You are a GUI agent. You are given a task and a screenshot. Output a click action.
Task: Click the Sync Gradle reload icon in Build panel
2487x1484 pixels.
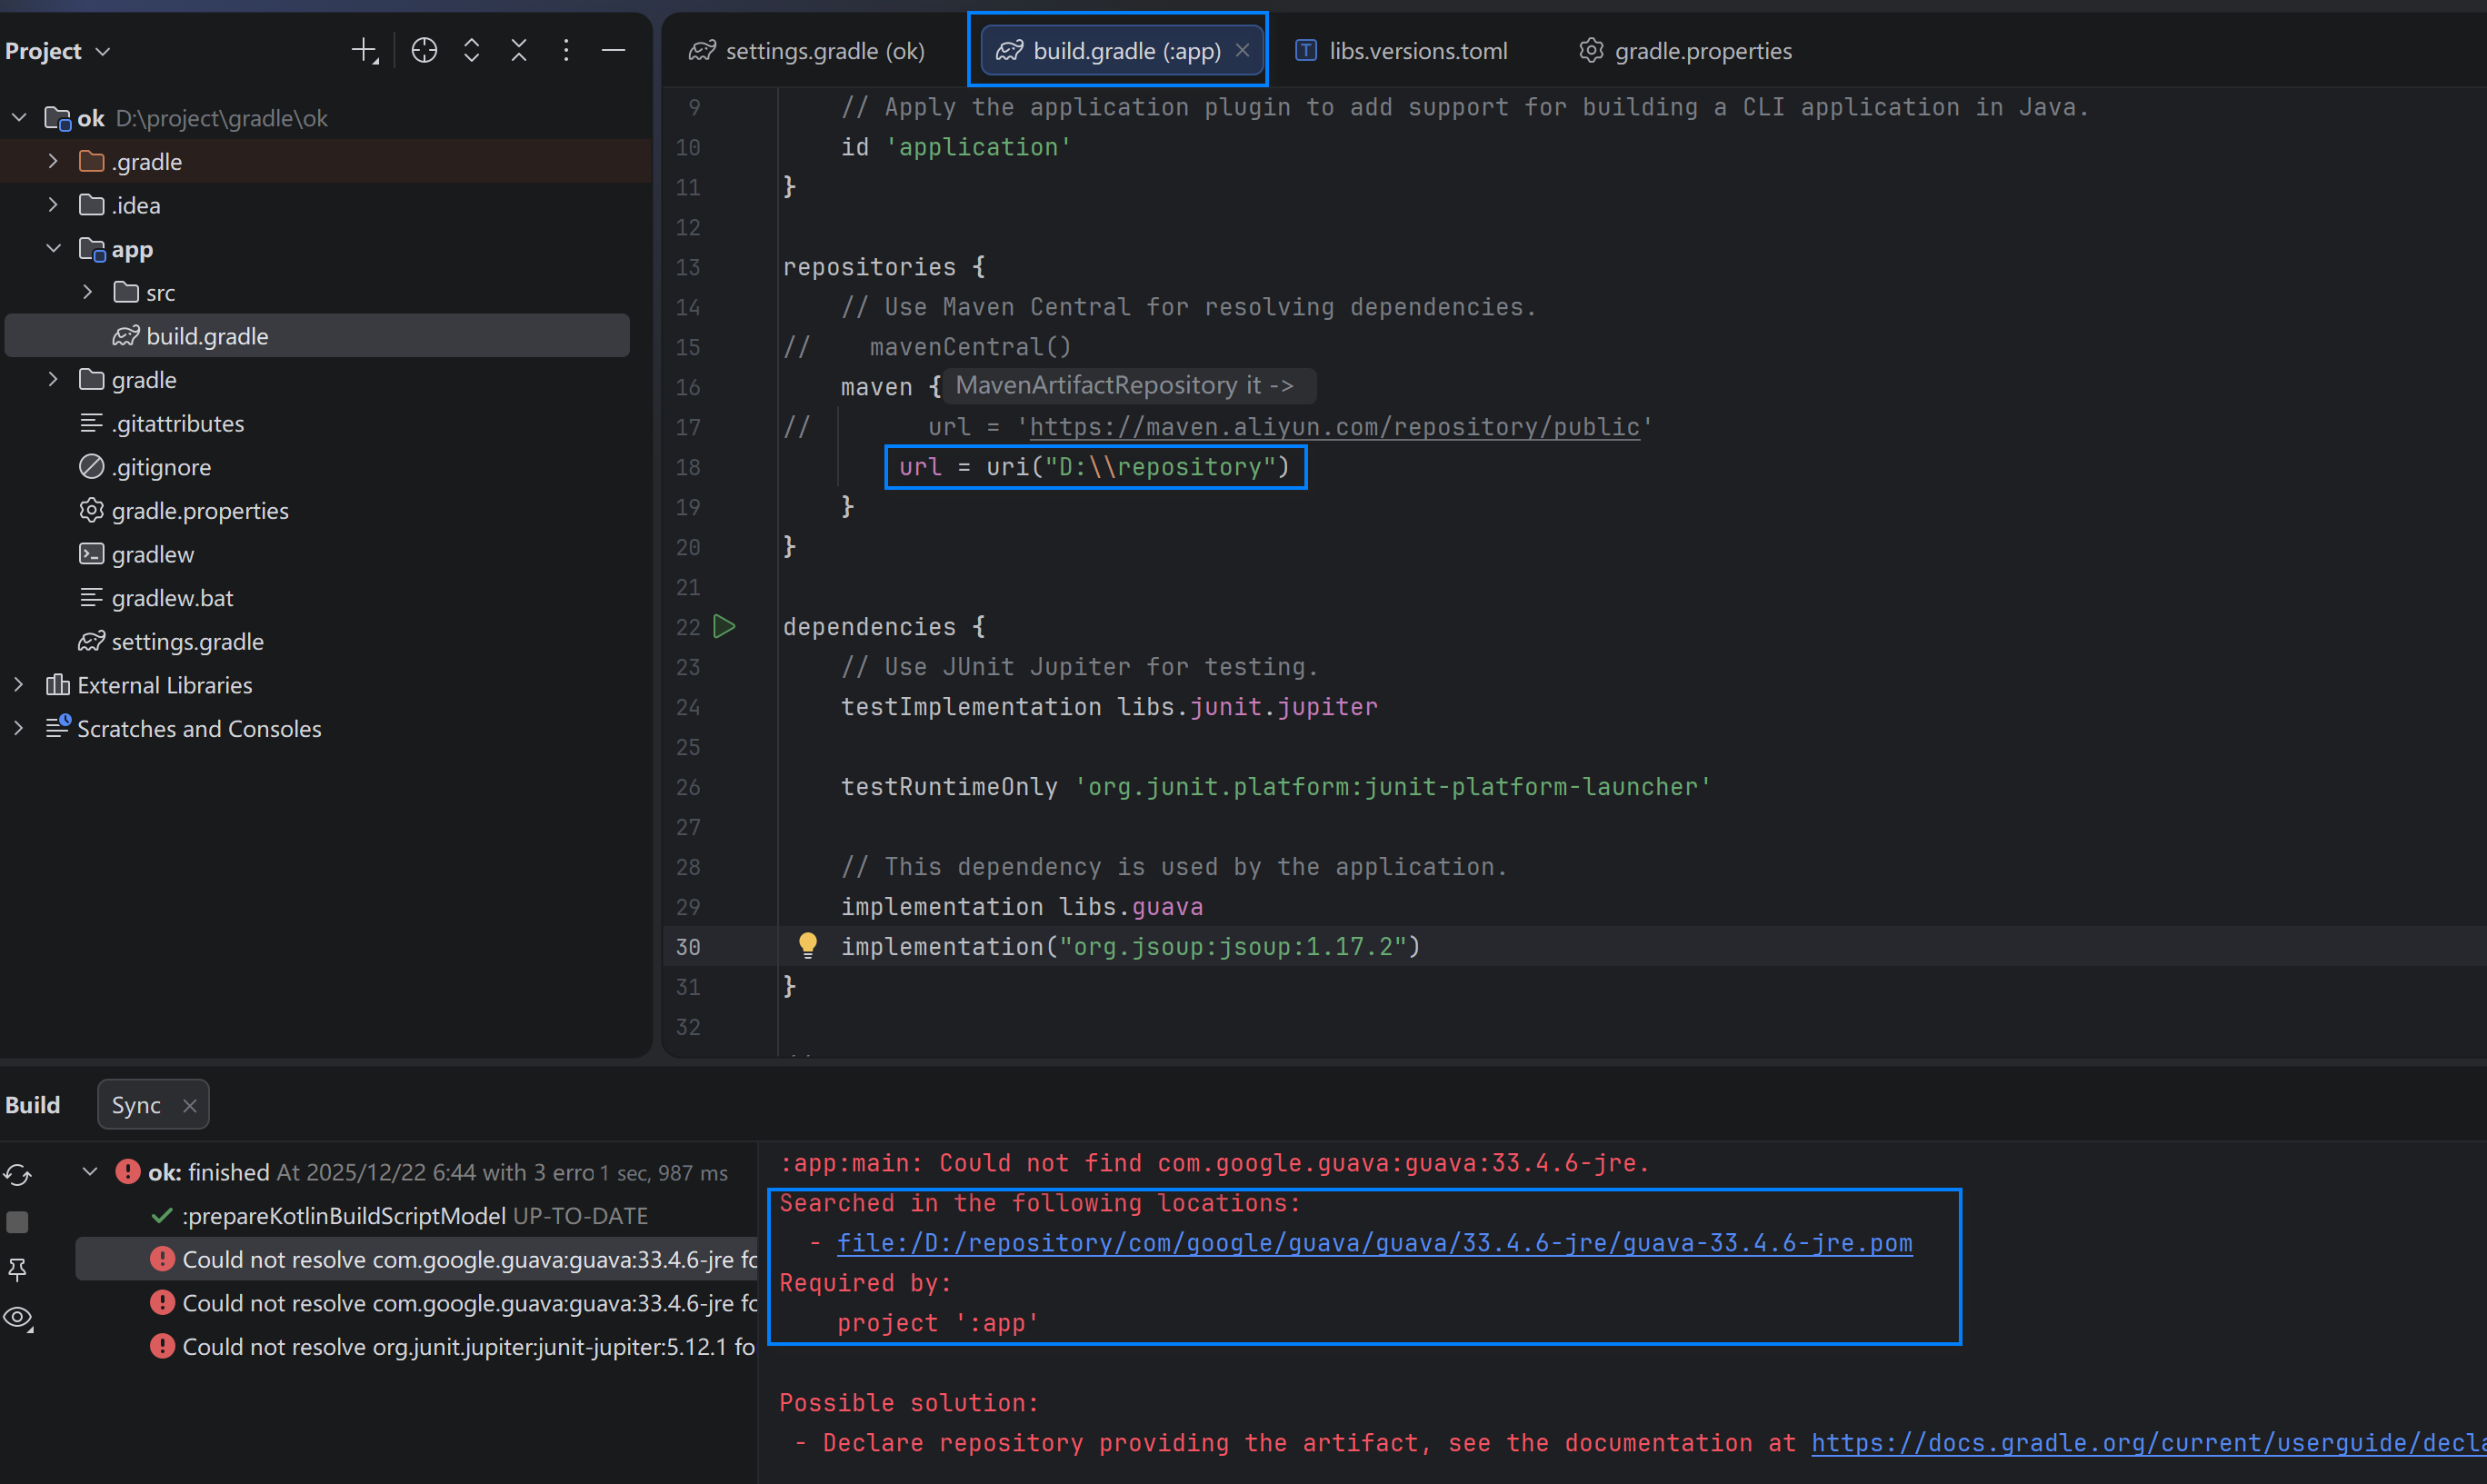18,1174
